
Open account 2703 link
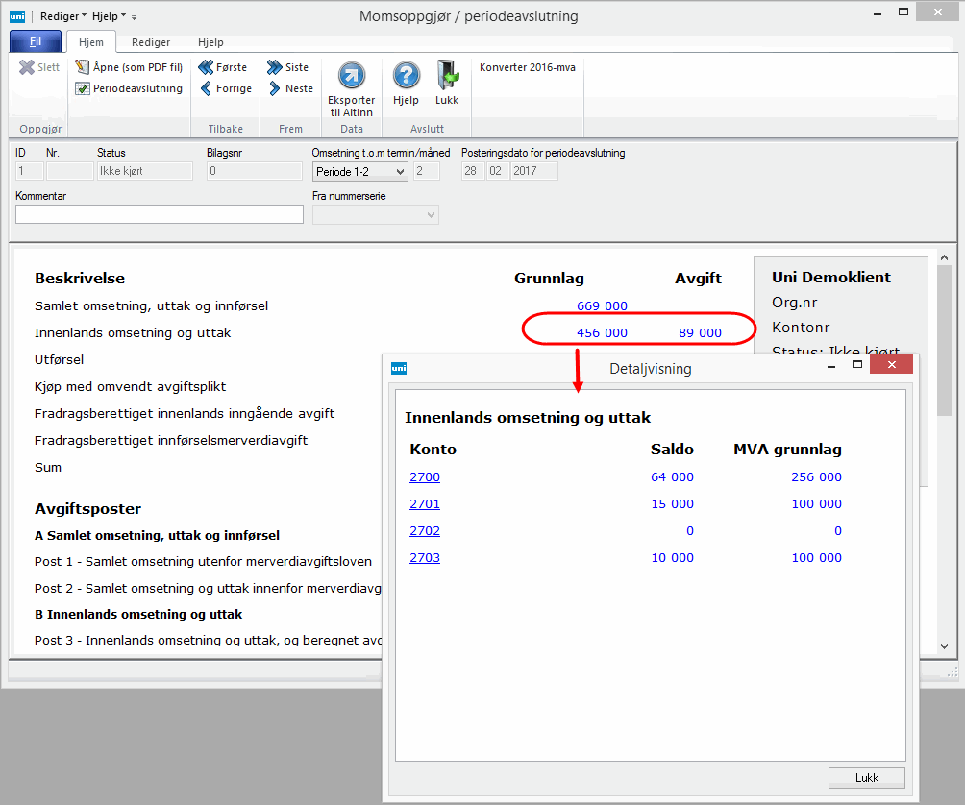coord(425,558)
